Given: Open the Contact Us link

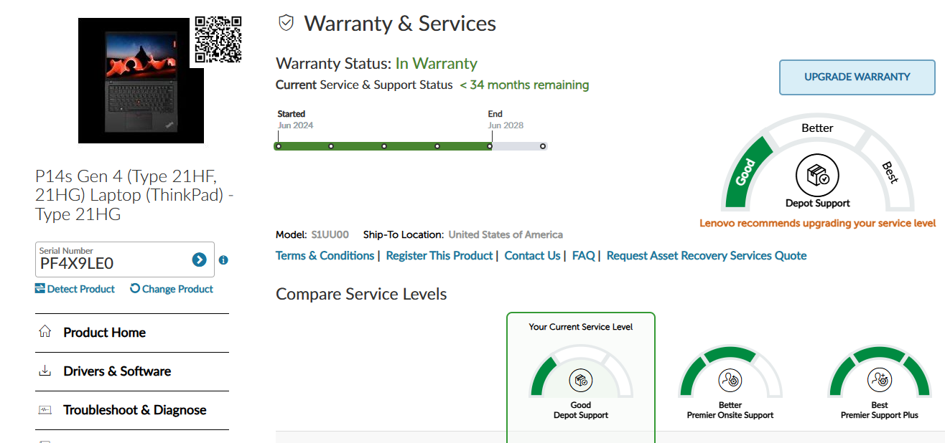Looking at the screenshot, I should (532, 256).
